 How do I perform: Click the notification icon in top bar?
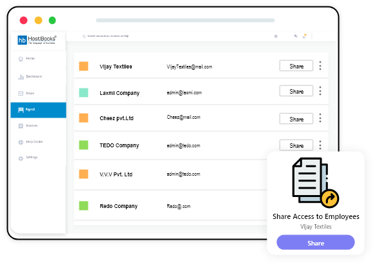pyautogui.click(x=305, y=36)
